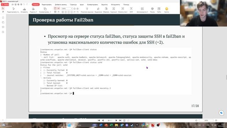Open the Windows Start button
This screenshot has width=227, height=128.
[69, 125]
